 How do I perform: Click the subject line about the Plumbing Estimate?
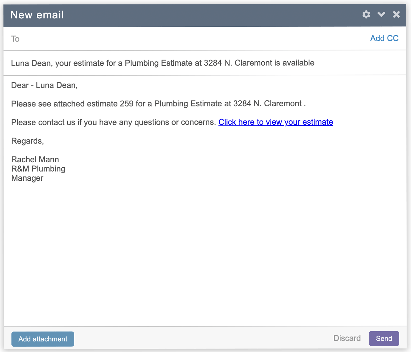tap(163, 63)
